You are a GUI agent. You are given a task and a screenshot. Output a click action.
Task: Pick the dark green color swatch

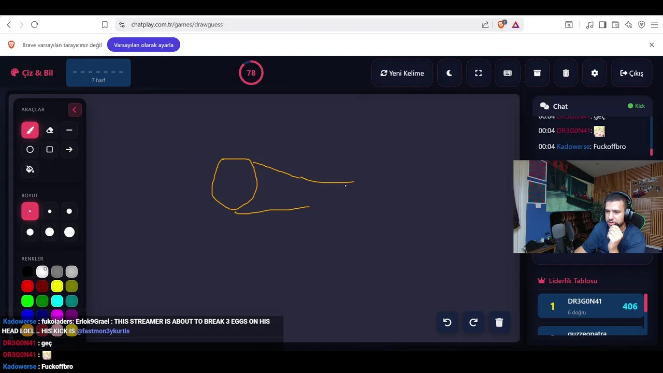coord(42,300)
